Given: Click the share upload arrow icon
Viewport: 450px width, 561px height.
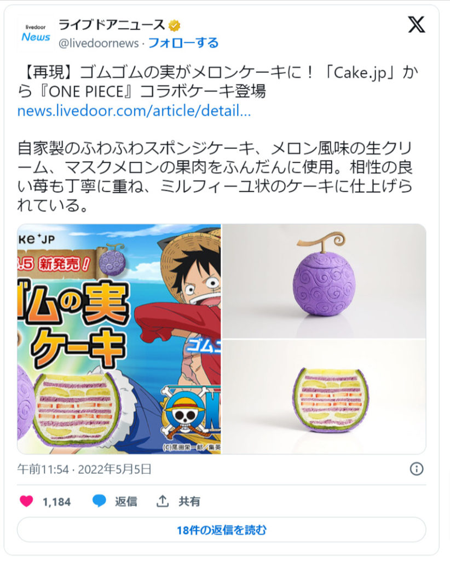Looking at the screenshot, I should click(163, 501).
